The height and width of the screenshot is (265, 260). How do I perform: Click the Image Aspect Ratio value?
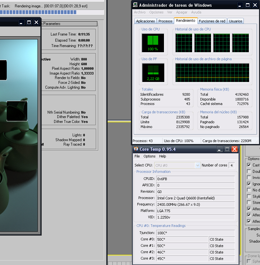pyautogui.click(x=87, y=73)
